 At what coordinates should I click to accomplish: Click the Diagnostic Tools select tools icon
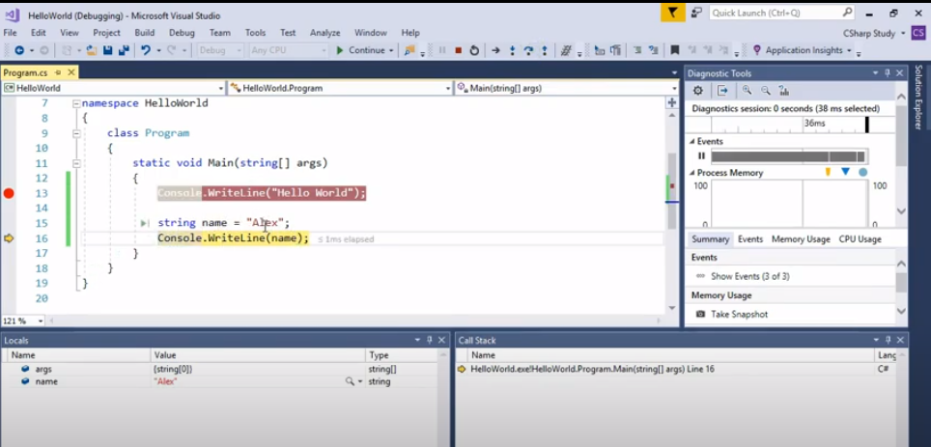(722, 91)
